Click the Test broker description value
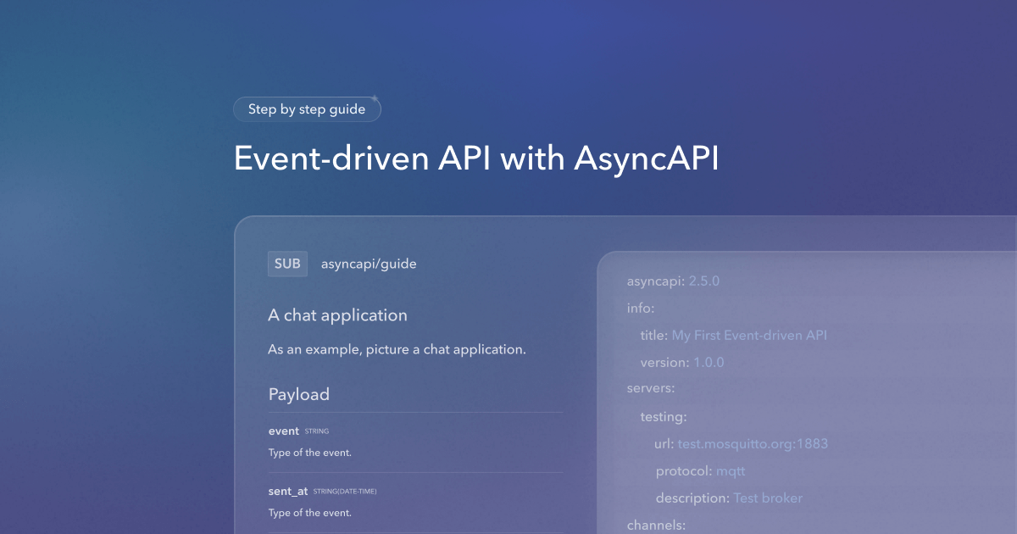 [768, 498]
